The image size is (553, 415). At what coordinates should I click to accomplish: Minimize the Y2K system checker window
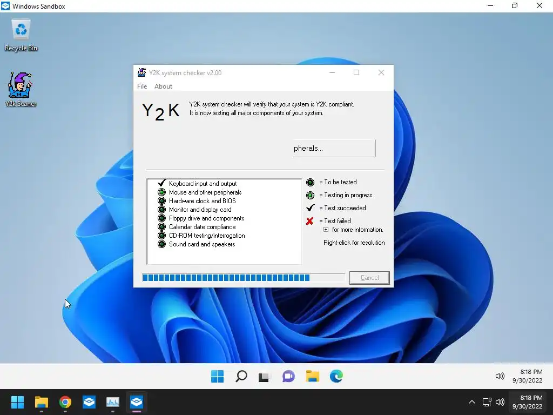pos(332,72)
